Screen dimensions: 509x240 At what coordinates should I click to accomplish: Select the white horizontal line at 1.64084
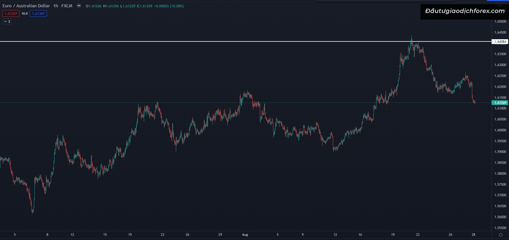tap(246, 41)
